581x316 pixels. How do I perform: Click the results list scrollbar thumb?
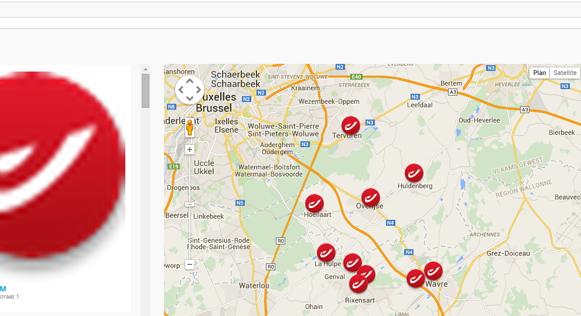coord(145,90)
